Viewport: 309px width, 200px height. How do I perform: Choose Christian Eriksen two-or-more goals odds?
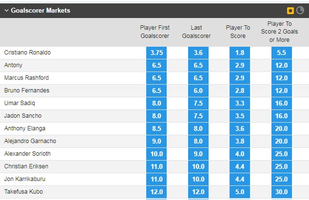282,166
